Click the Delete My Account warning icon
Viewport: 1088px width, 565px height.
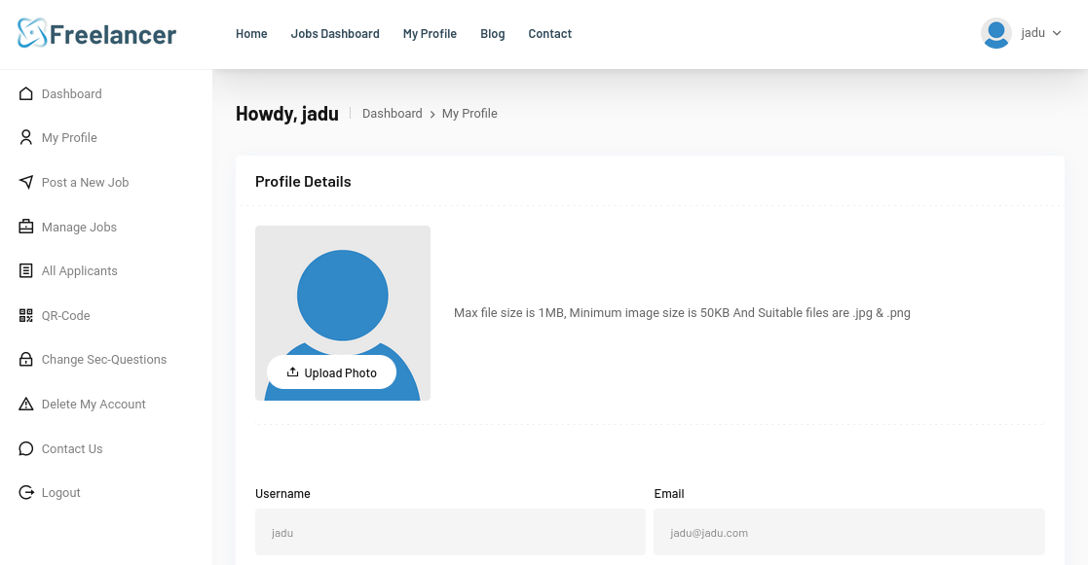pyautogui.click(x=25, y=405)
